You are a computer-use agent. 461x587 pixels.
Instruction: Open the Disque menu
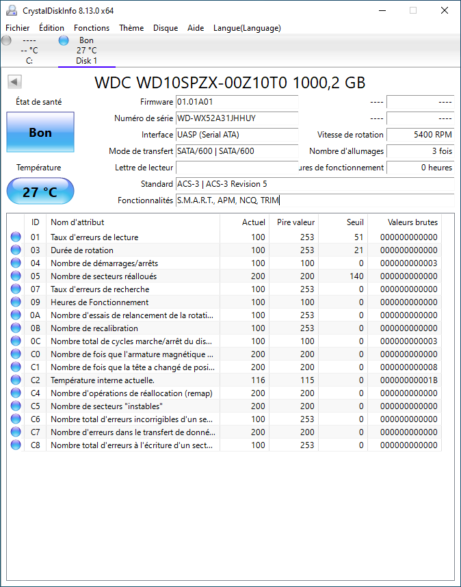tap(166, 28)
